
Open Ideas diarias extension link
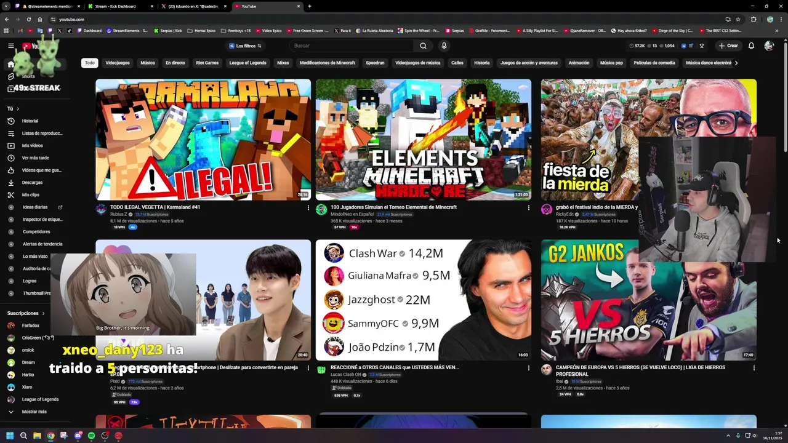35,207
